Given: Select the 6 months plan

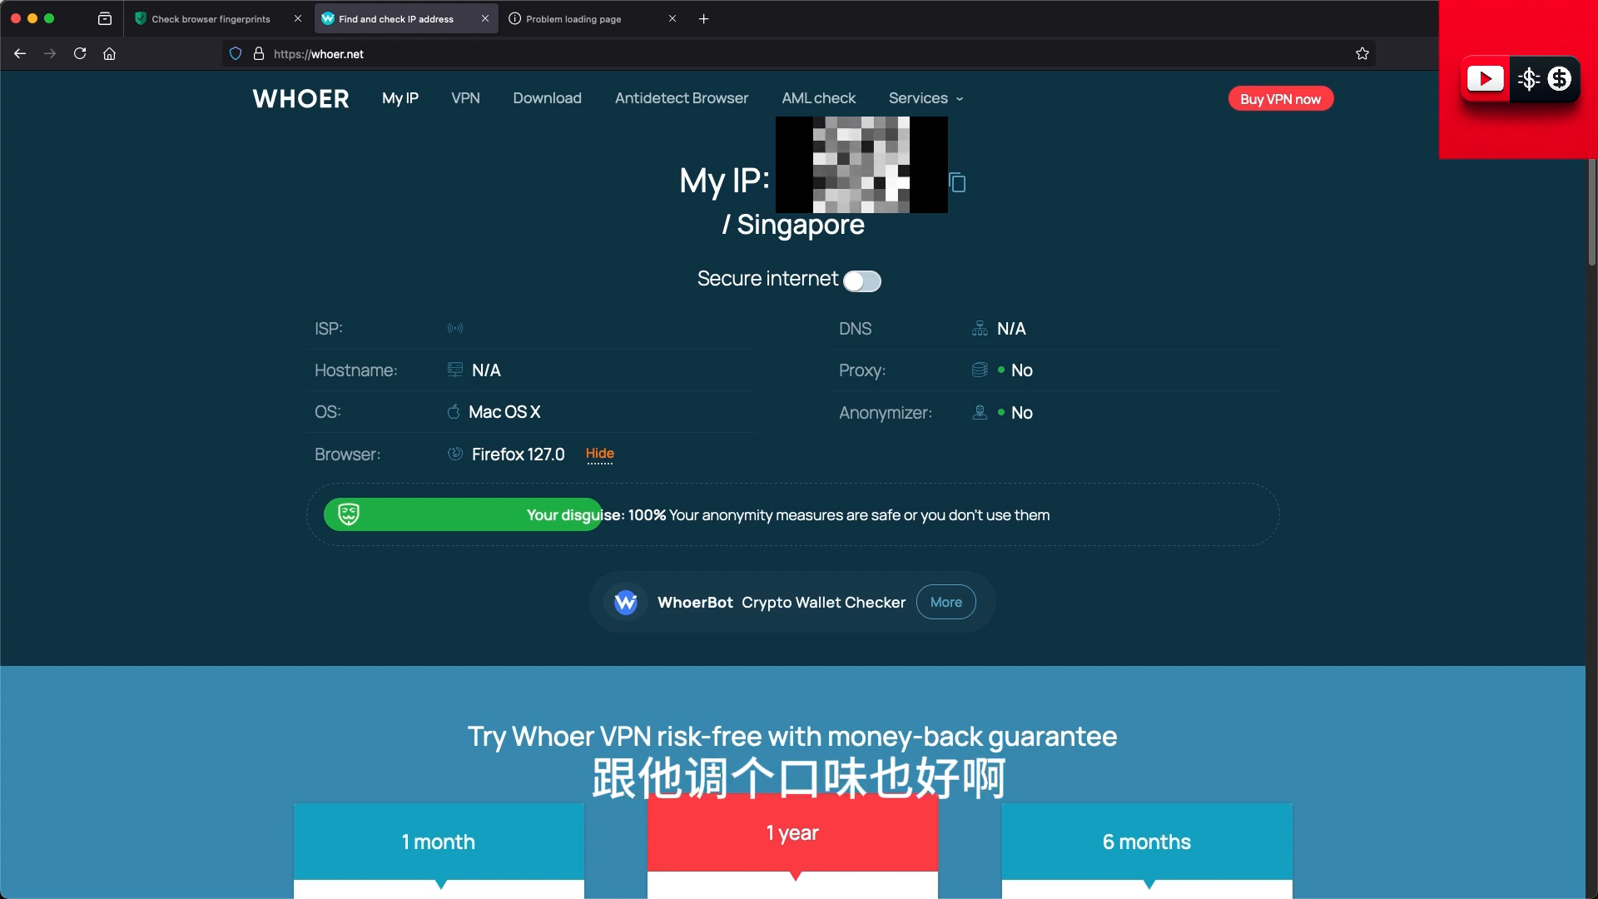Looking at the screenshot, I should [x=1147, y=842].
